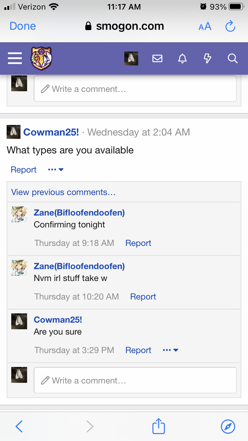Screen dimensions: 248x441
Task: Go back with the left chevron
Action: tap(19, 426)
